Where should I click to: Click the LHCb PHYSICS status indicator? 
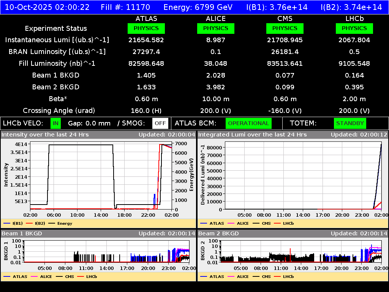pos(354,28)
